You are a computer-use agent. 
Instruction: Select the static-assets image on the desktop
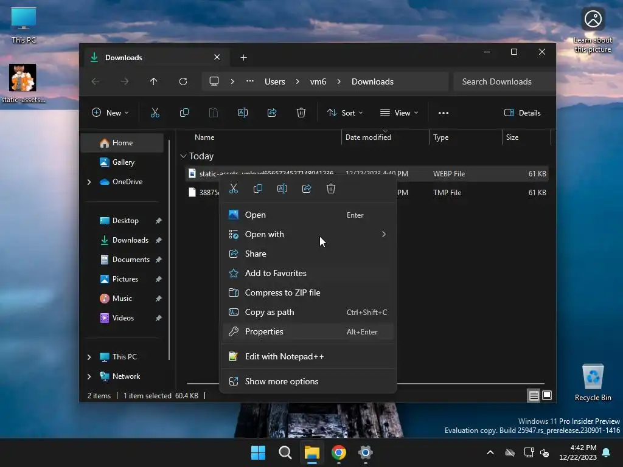[x=23, y=83]
